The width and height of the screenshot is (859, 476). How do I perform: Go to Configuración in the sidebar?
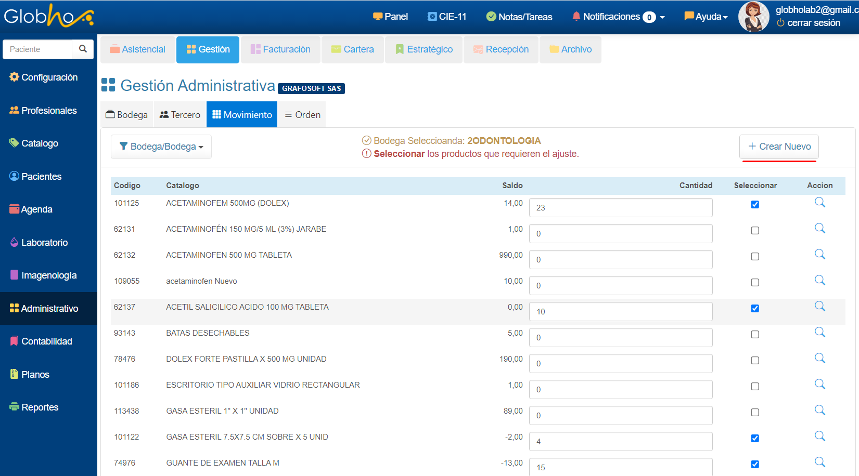pyautogui.click(x=49, y=77)
